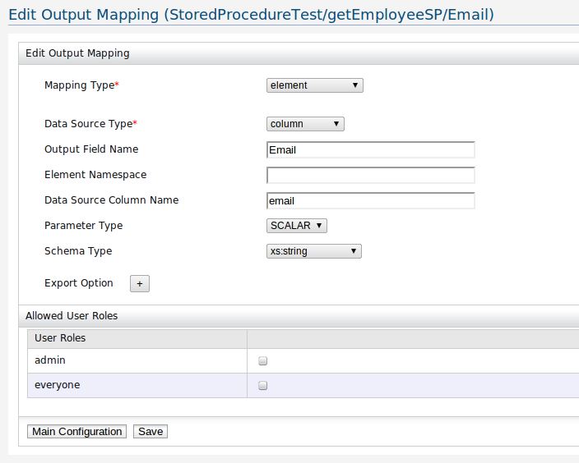Screen dimensions: 579x463
Task: Save the output mapping
Action: point(151,432)
